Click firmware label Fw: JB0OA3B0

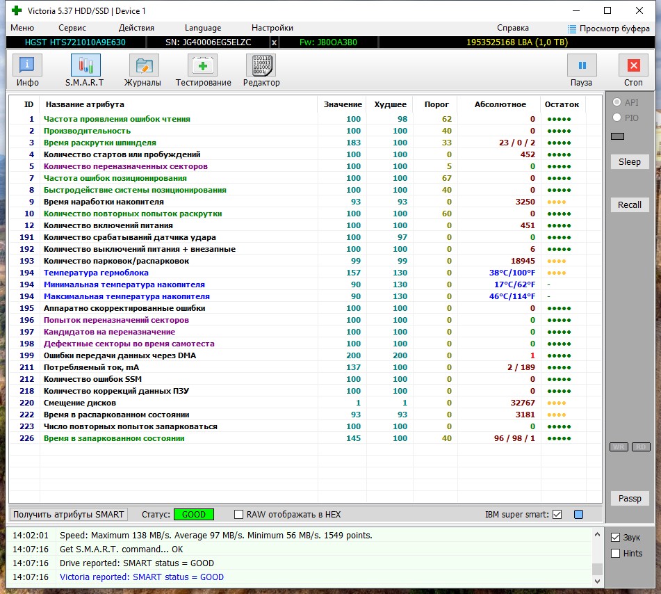click(328, 42)
